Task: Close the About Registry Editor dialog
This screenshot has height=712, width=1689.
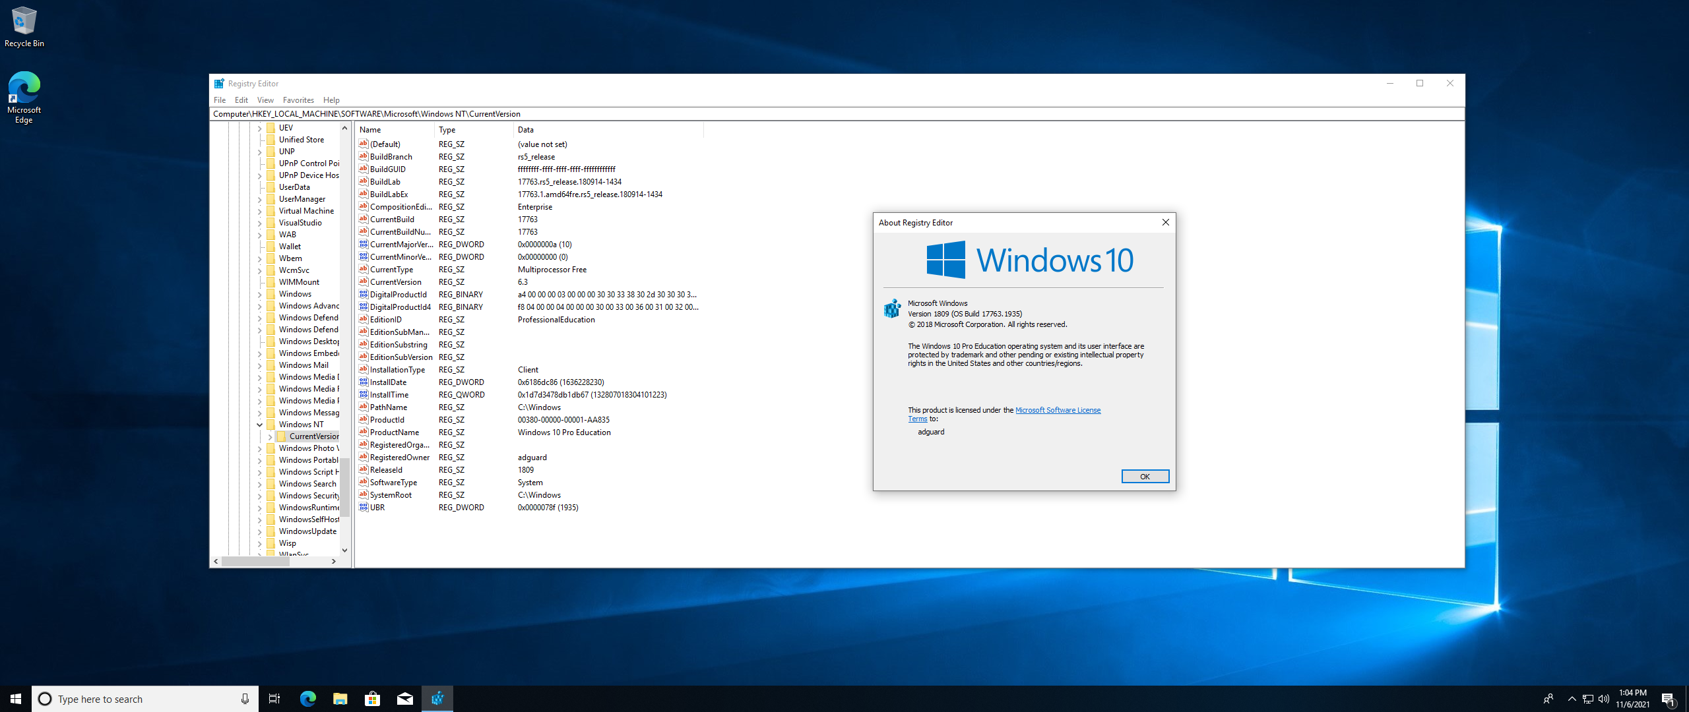Action: [x=1165, y=222]
